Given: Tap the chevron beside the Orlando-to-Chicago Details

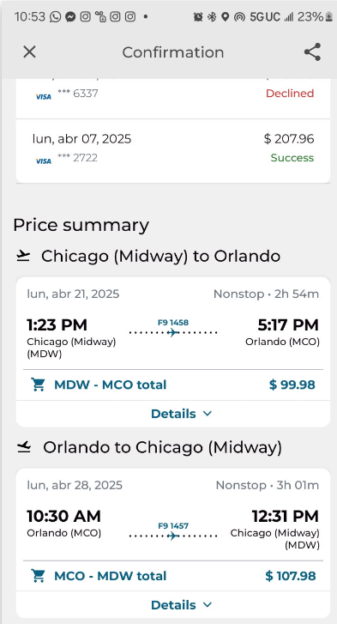Looking at the screenshot, I should coord(207,605).
